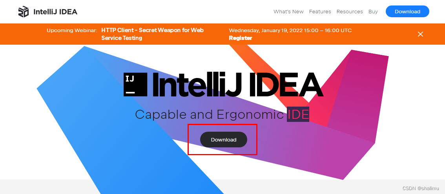Click the webinar date and time text
Viewport: 445px width, 194px height.
point(290,30)
